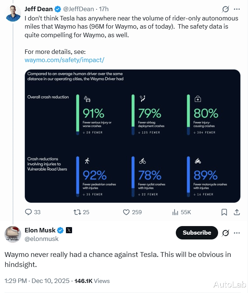Click the reply comment icon on Jeff's post

29,212
